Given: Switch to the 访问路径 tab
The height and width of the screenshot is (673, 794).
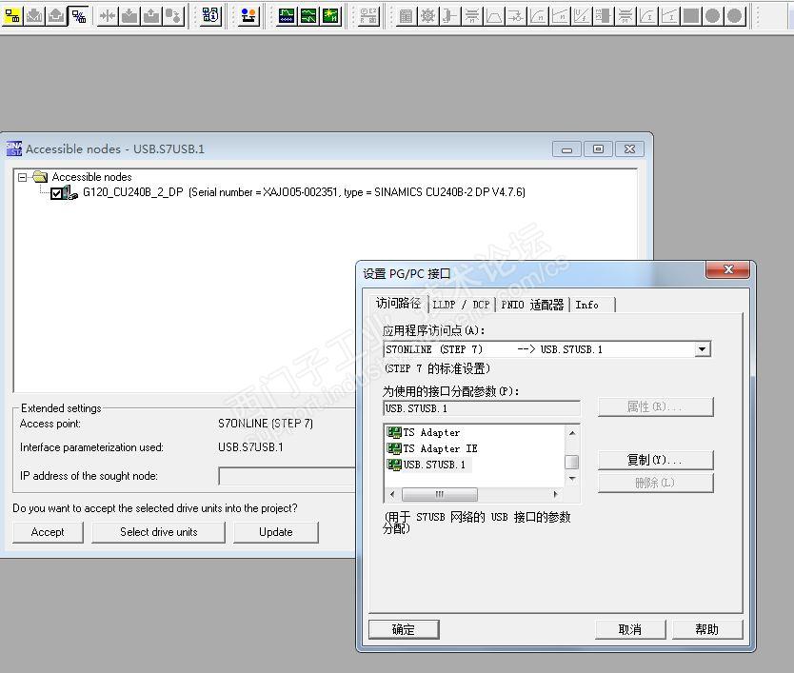Looking at the screenshot, I should click(398, 304).
